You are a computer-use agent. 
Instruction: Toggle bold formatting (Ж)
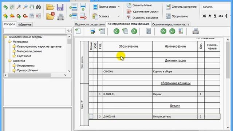click(x=204, y=16)
